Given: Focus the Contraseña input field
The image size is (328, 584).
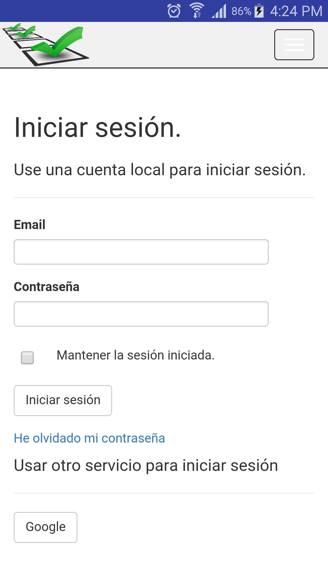Looking at the screenshot, I should pos(141,314).
